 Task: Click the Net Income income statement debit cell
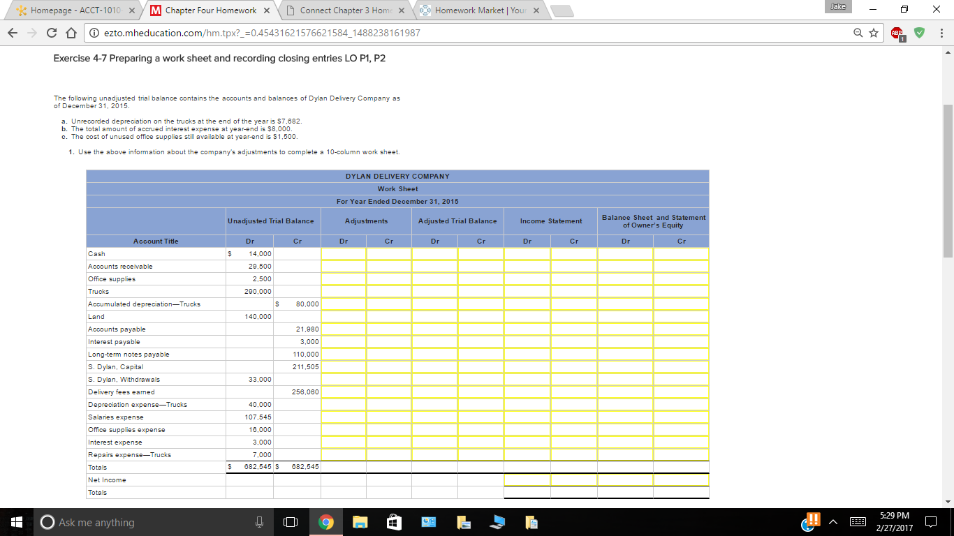click(x=527, y=480)
